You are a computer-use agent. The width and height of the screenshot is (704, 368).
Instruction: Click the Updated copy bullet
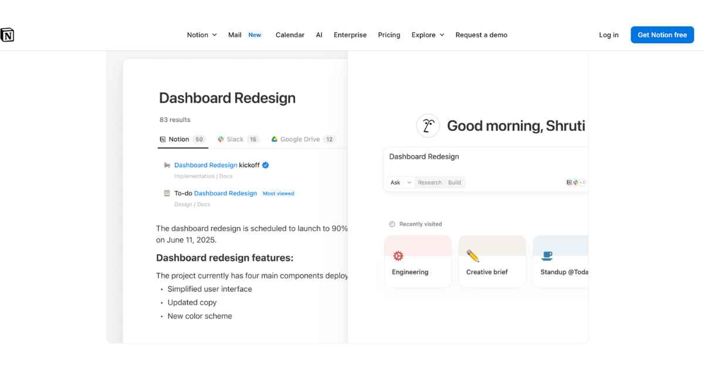pos(192,302)
